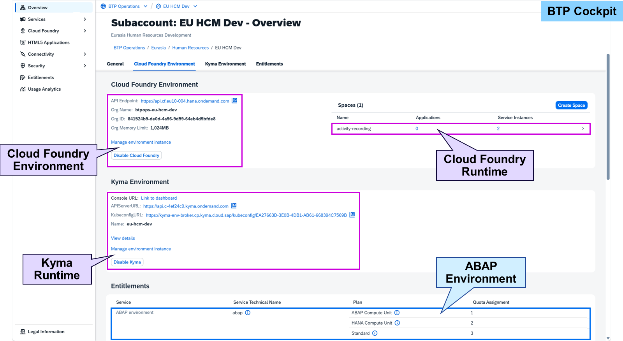Click the Disable Cloud Foundry button
The height and width of the screenshot is (341, 623).
pyautogui.click(x=136, y=155)
